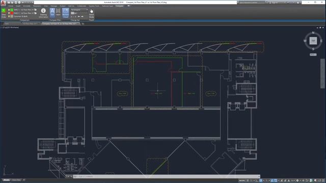This screenshot has width=326, height=183.
Task: Switch to the Manage ribbon tab
Action: (x=53, y=6)
